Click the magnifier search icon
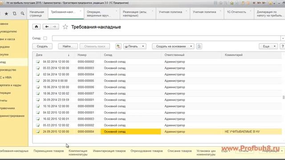 click(x=22, y=14)
